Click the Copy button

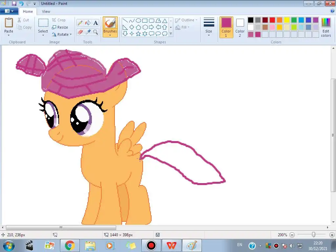click(24, 27)
